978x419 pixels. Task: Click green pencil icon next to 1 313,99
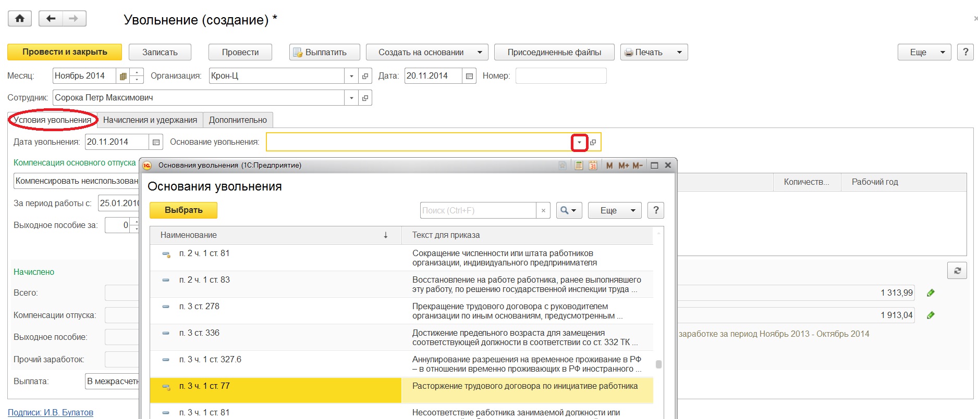pos(931,293)
